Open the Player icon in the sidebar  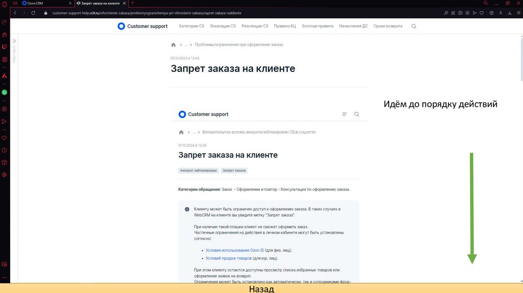point(4,109)
